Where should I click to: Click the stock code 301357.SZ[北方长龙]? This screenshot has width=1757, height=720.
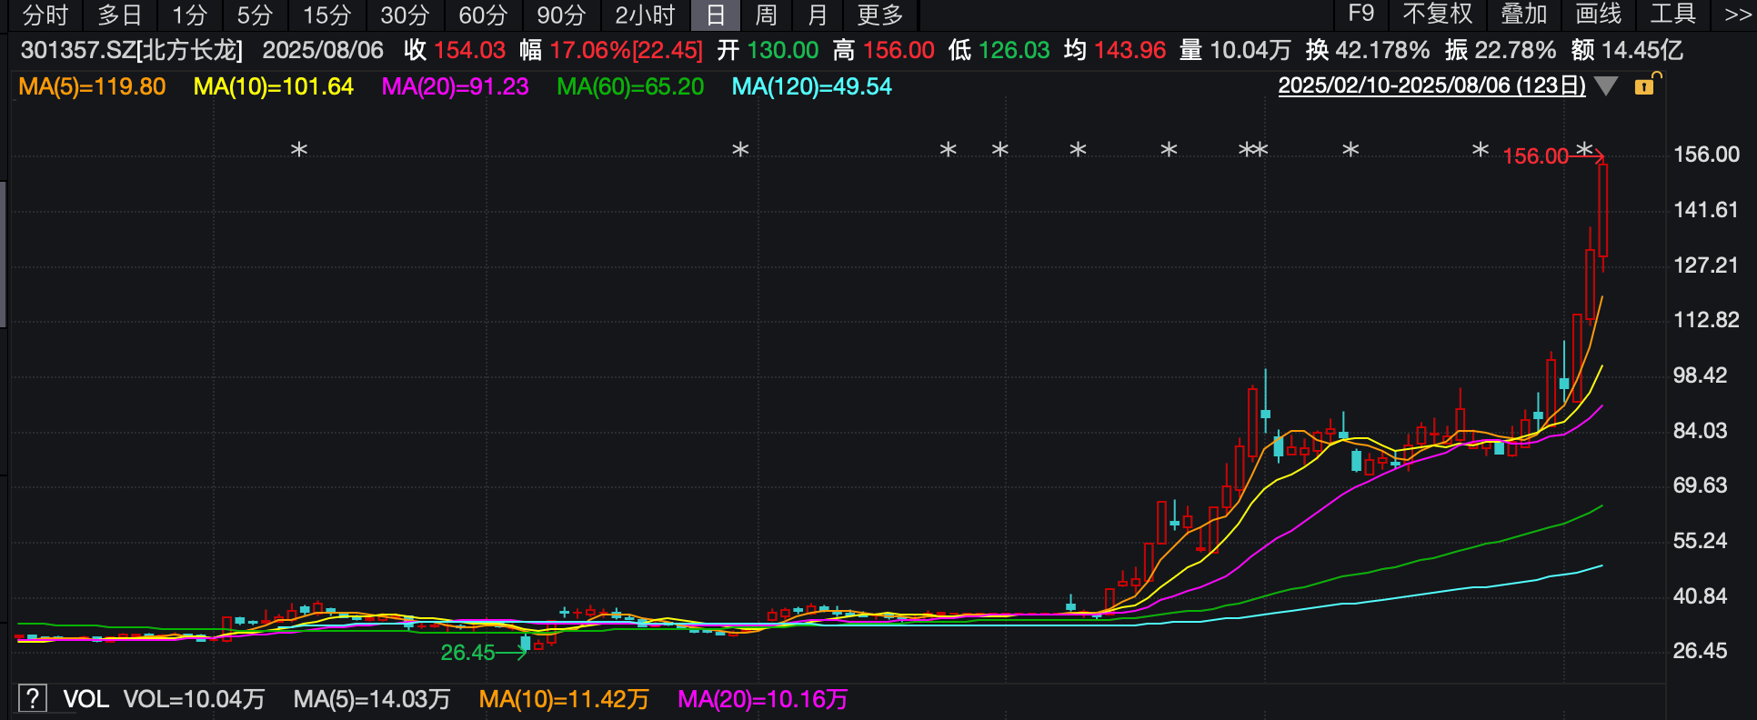132,50
